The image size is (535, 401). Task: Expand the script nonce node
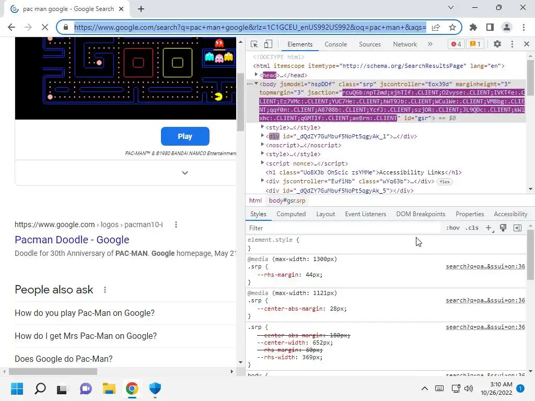click(x=262, y=163)
